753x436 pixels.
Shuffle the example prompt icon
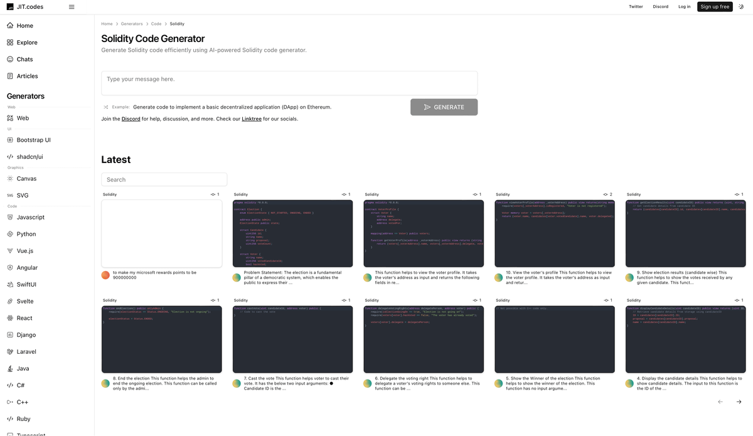(x=106, y=107)
